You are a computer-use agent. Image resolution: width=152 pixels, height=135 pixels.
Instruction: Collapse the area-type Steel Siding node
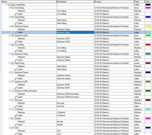9,17
